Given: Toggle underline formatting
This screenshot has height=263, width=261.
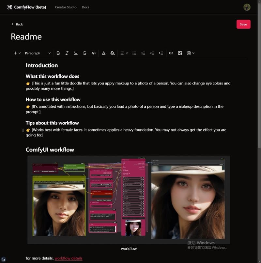Looking at the screenshot, I should pos(76,53).
